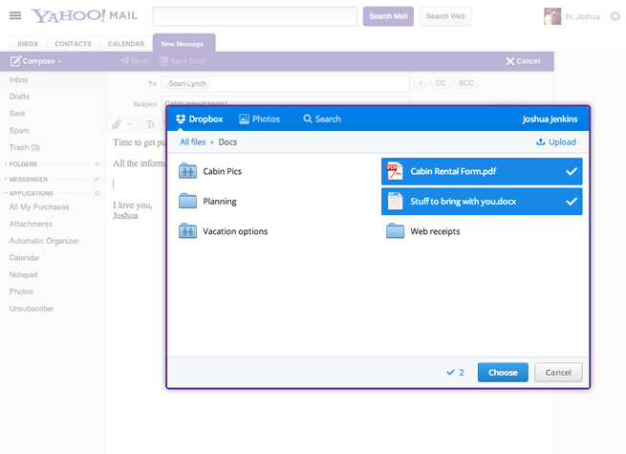The width and height of the screenshot is (626, 454).
Task: Open Trash (3) folder
Action: [24, 147]
